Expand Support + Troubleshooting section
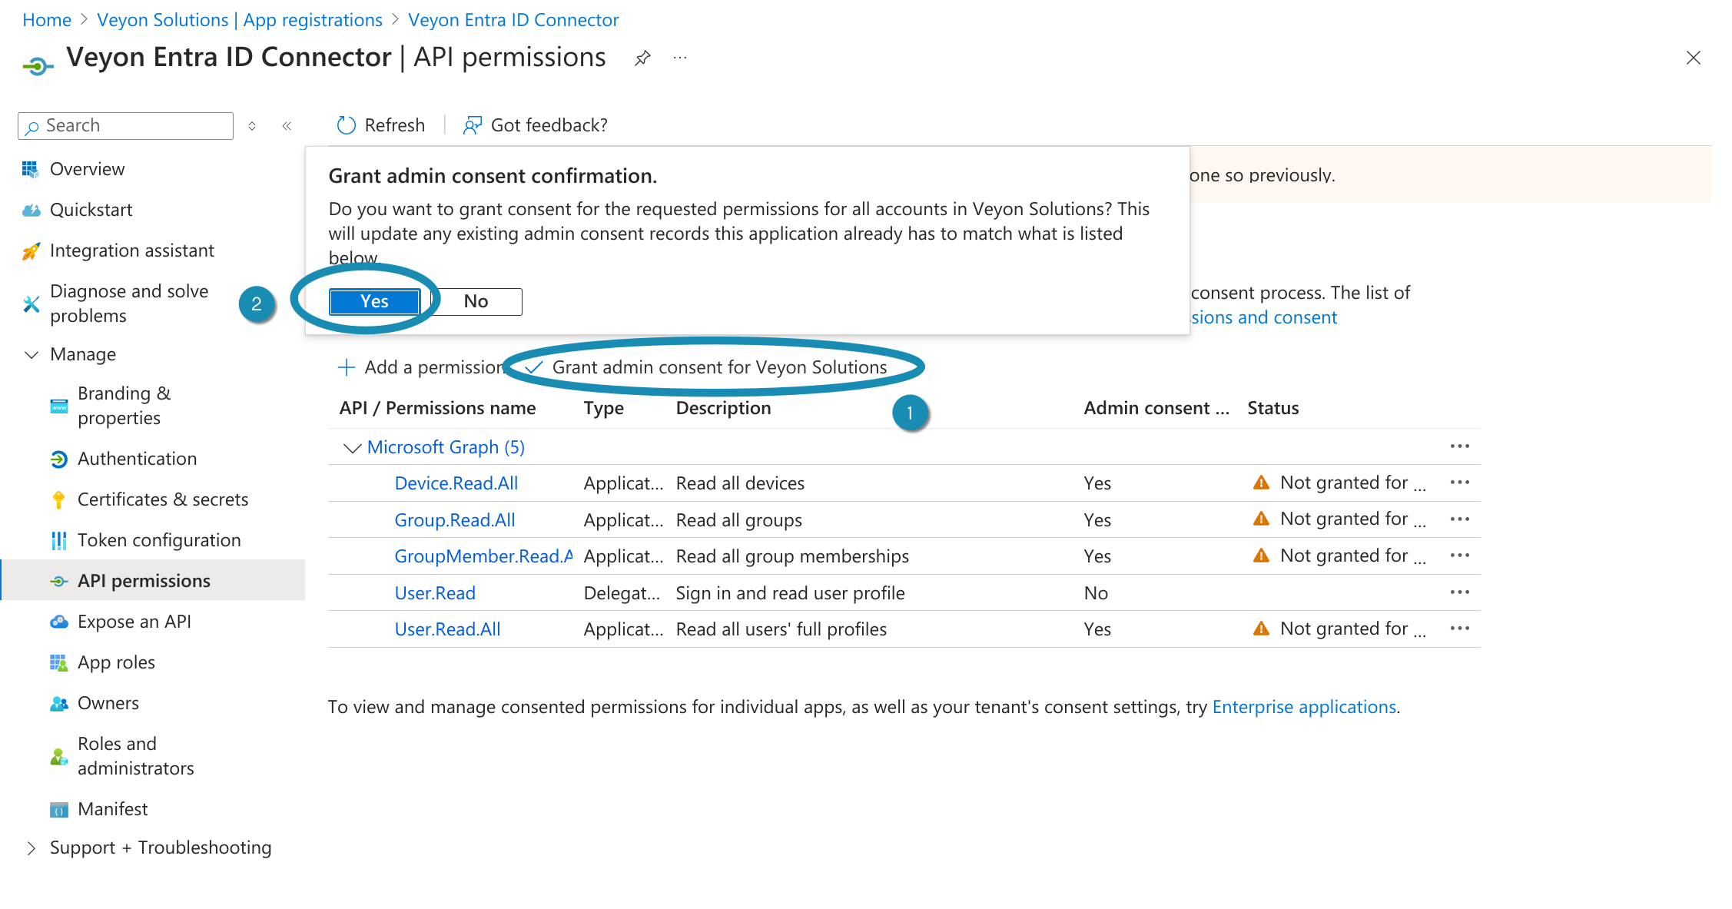1732x909 pixels. (32, 848)
